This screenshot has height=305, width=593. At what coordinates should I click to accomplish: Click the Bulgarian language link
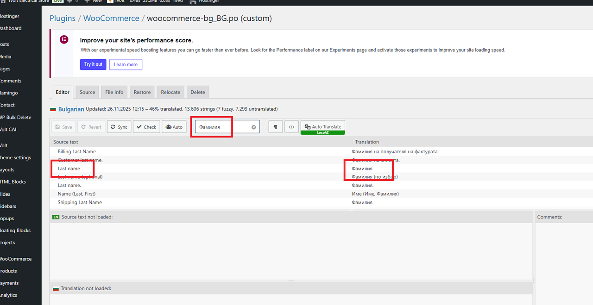coord(71,109)
